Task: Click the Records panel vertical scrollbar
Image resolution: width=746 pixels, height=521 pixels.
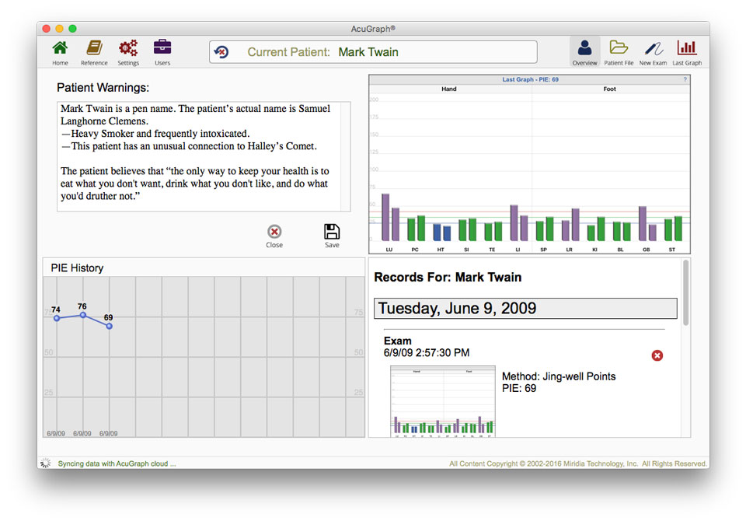Action: point(685,293)
